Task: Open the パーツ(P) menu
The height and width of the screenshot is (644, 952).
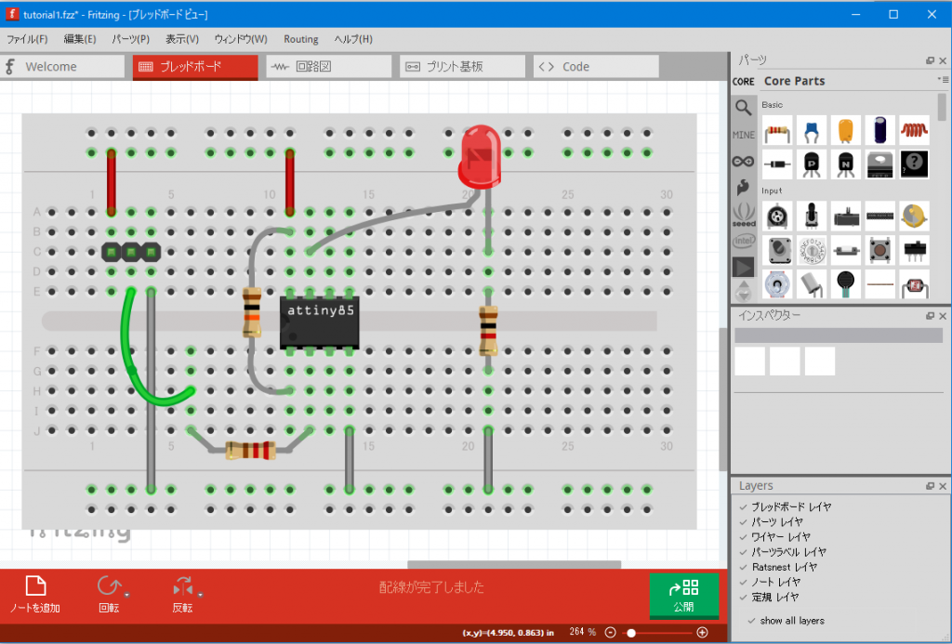Action: [x=130, y=39]
